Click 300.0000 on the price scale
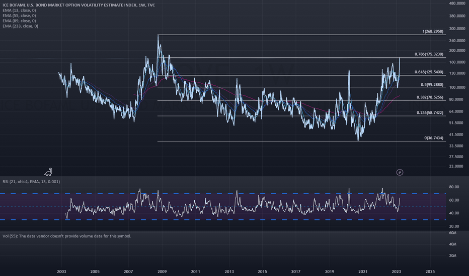Screen dimensions: 469x276 (457, 29)
